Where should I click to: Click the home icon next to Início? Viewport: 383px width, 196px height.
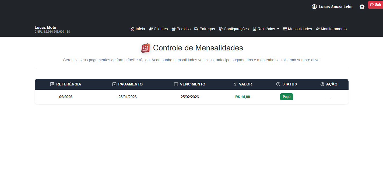pos(132,29)
